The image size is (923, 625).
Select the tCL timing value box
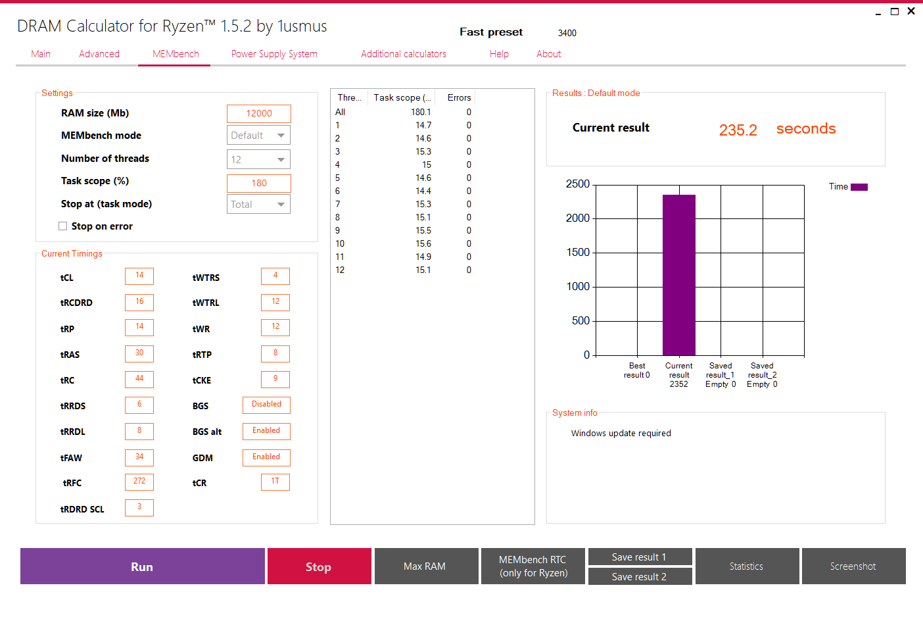139,276
